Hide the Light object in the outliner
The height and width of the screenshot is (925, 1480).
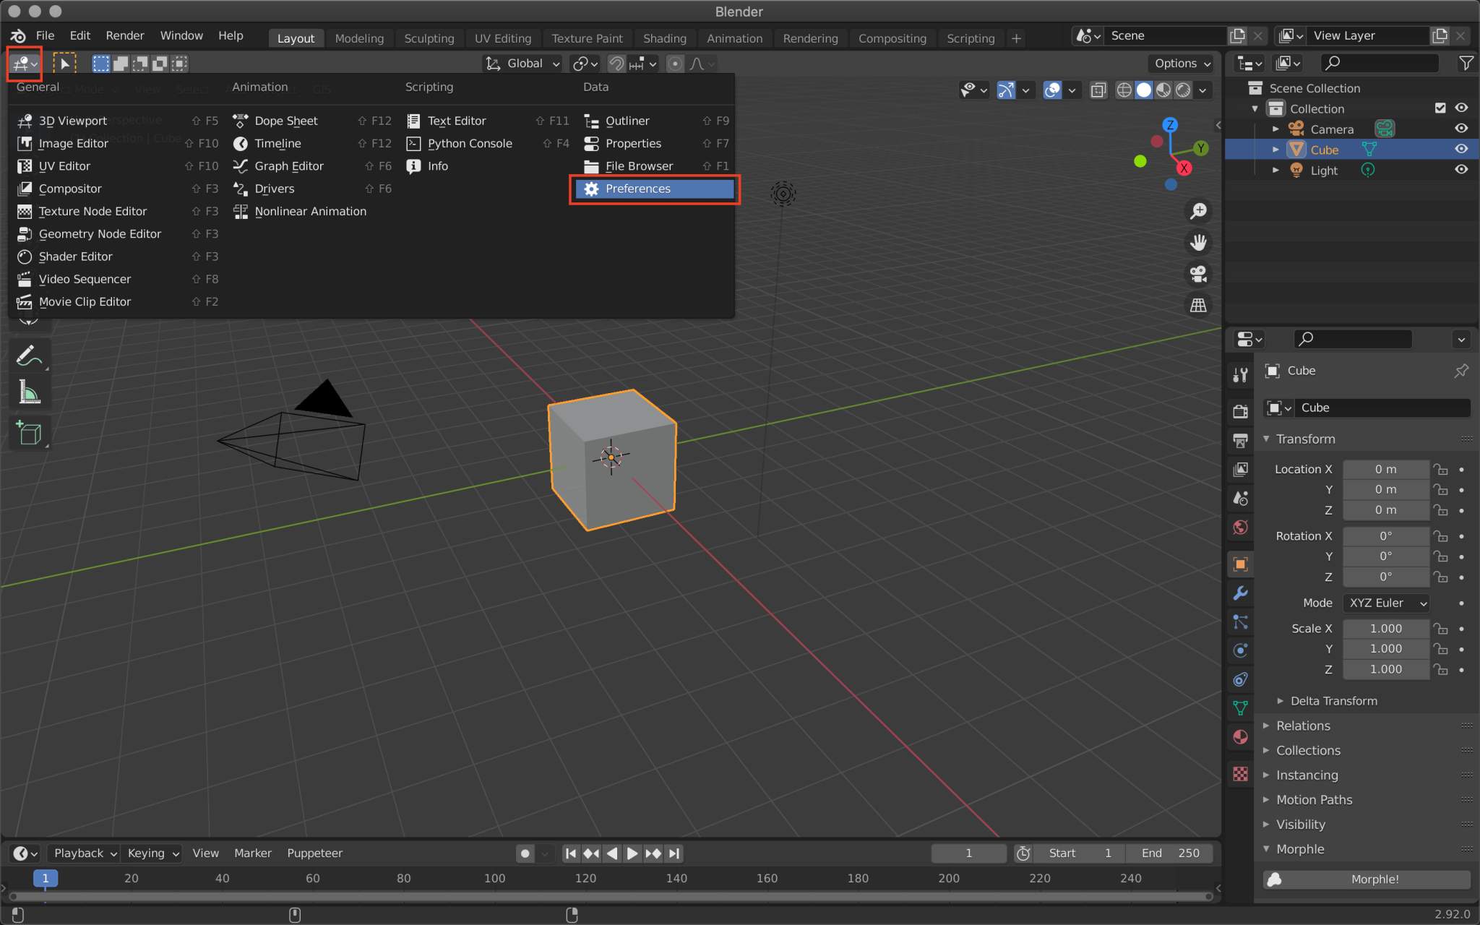[1461, 170]
